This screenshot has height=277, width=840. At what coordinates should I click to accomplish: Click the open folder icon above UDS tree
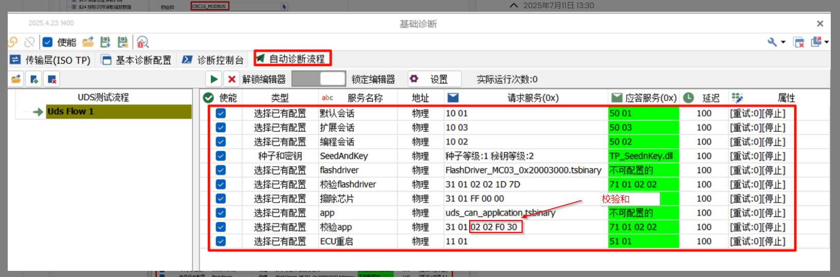(x=16, y=79)
